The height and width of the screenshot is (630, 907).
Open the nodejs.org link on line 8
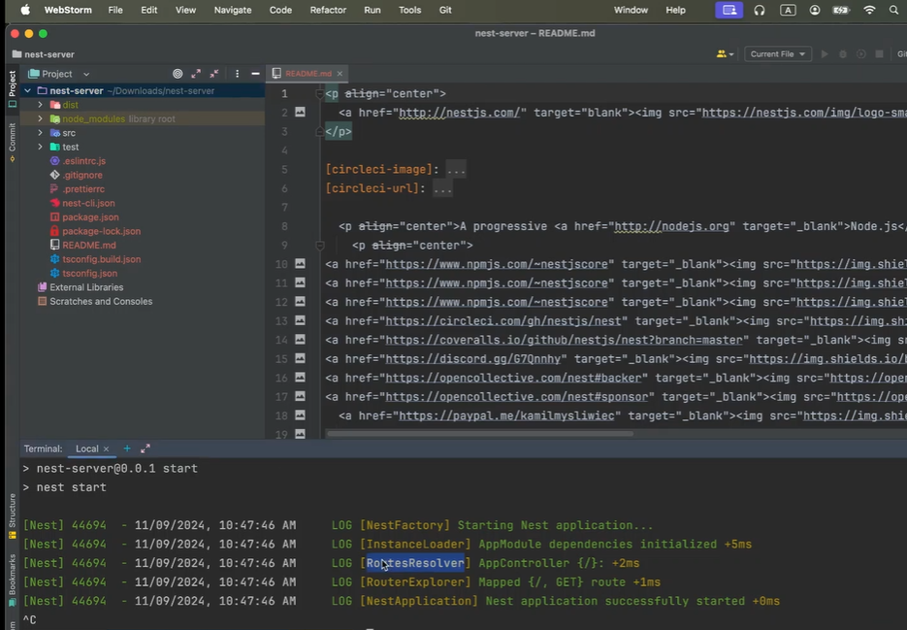(x=671, y=226)
